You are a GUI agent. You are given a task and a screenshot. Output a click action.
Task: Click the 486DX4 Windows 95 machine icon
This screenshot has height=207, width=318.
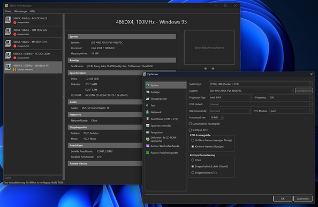[x=8, y=67]
